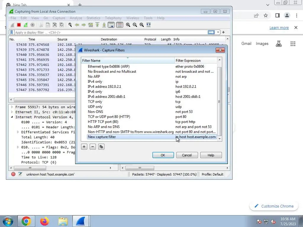Image resolution: width=303 pixels, height=227 pixels.
Task: Select the 'TCP only' filter row
Action: pyautogui.click(x=152, y=102)
